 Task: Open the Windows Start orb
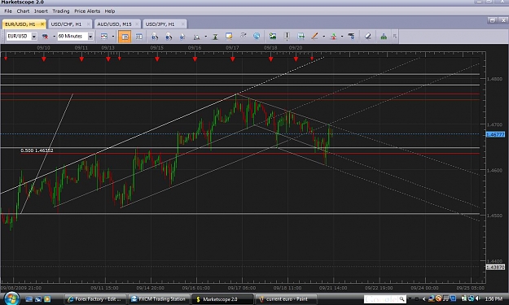[x=11, y=298]
